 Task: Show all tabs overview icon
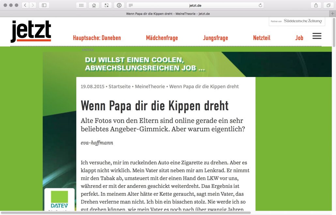point(328,5)
